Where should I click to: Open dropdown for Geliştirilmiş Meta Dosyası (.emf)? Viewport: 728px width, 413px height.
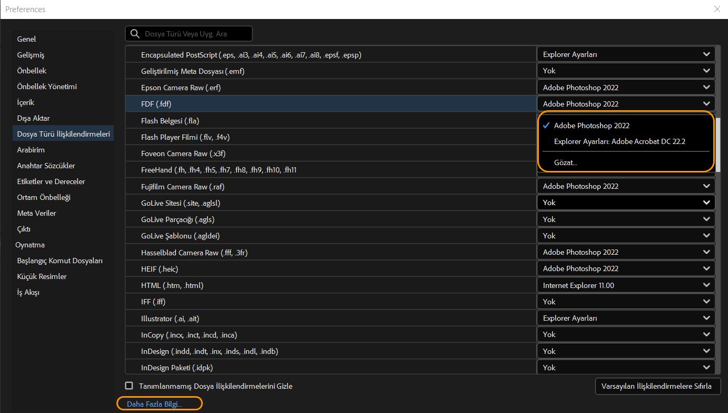(x=626, y=71)
